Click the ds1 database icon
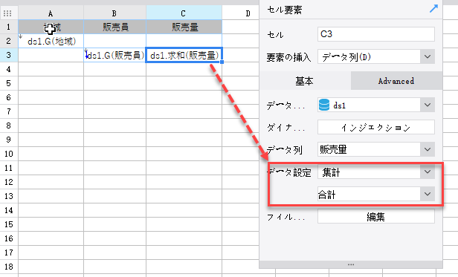The image size is (458, 277). tap(324, 105)
